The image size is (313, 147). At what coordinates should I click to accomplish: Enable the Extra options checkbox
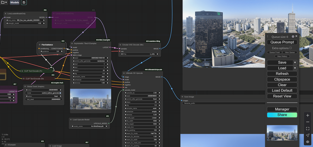[291, 48]
